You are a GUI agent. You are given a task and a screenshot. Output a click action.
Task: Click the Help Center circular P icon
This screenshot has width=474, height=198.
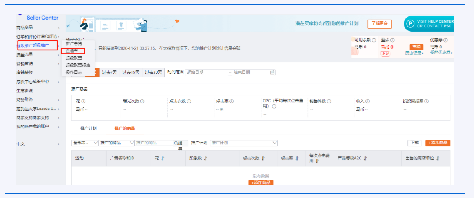click(410, 24)
